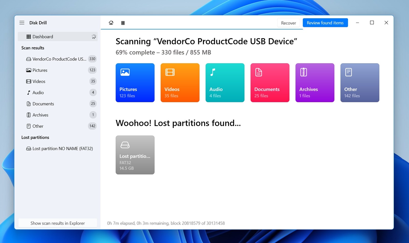
Task: Click the drive icon on Lost partition tile
Action: pyautogui.click(x=125, y=145)
